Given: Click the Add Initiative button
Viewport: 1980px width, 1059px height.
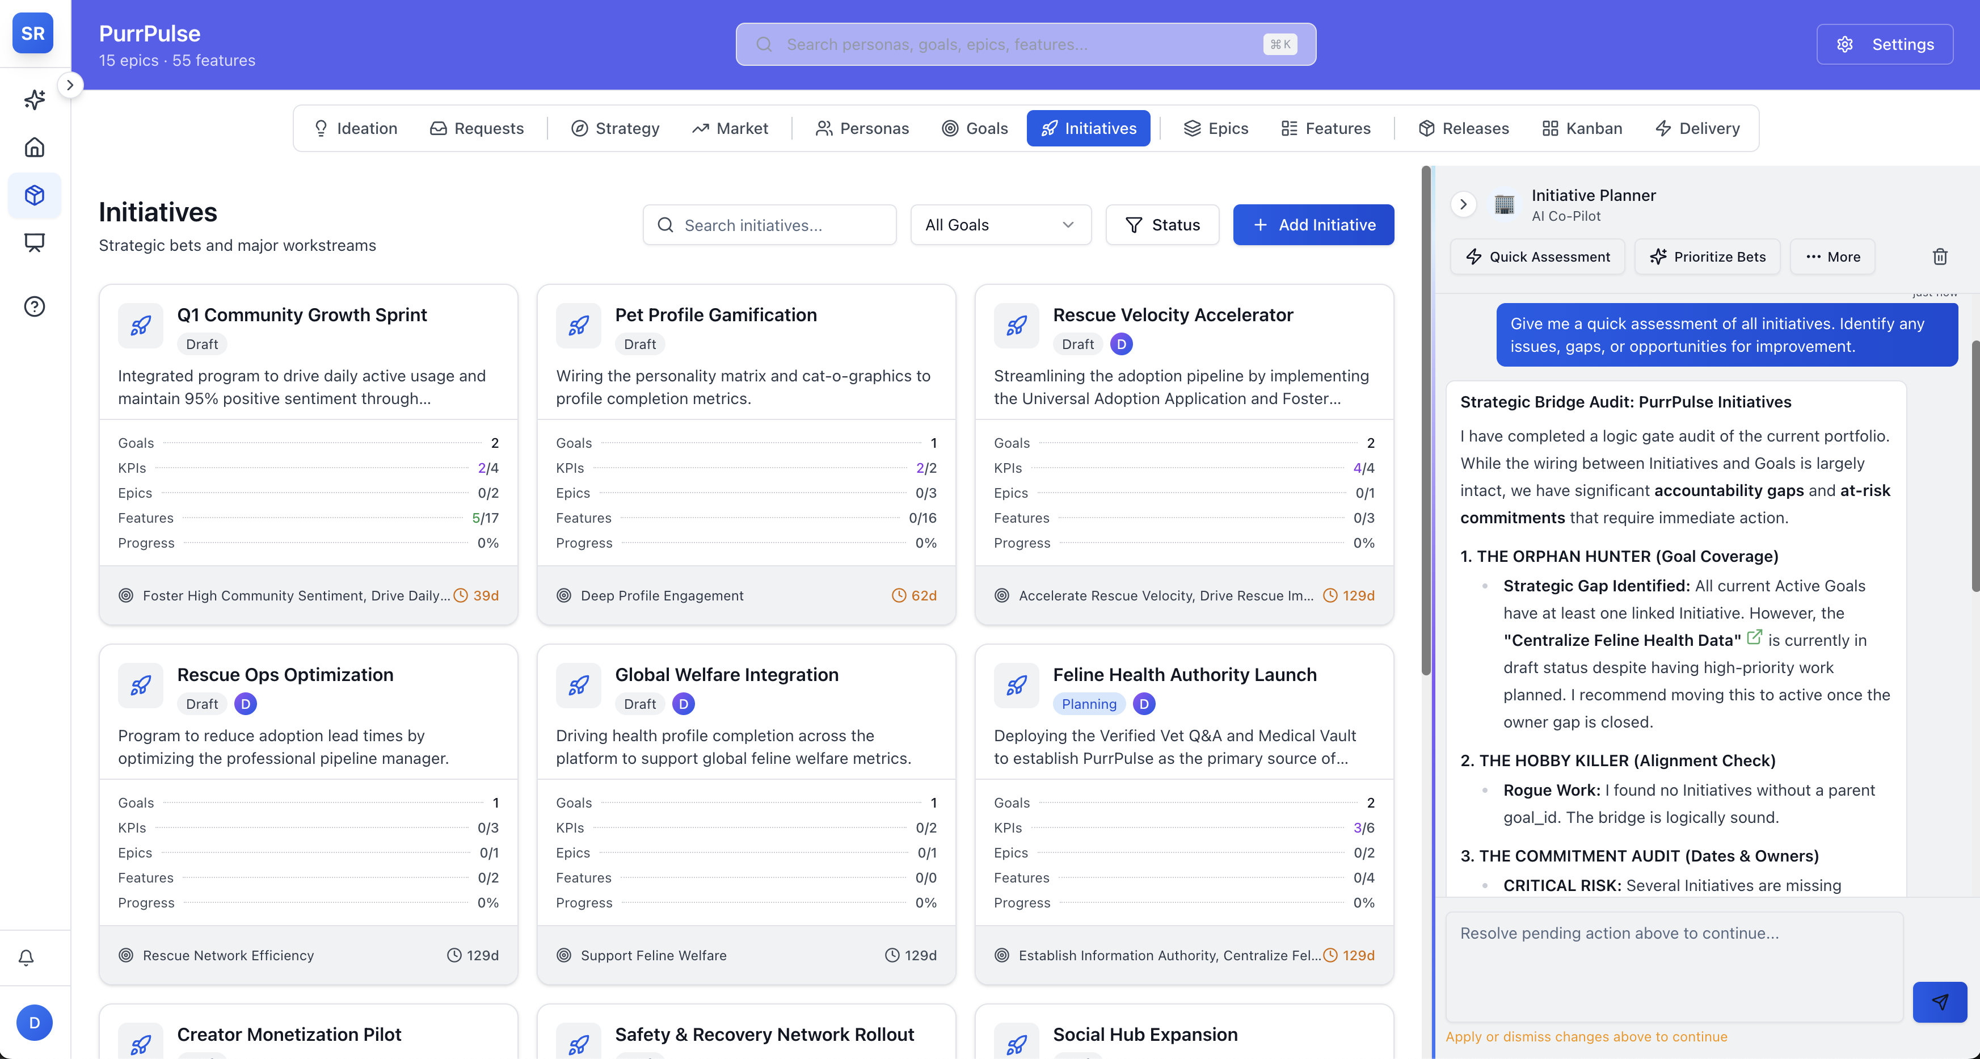Looking at the screenshot, I should tap(1313, 225).
